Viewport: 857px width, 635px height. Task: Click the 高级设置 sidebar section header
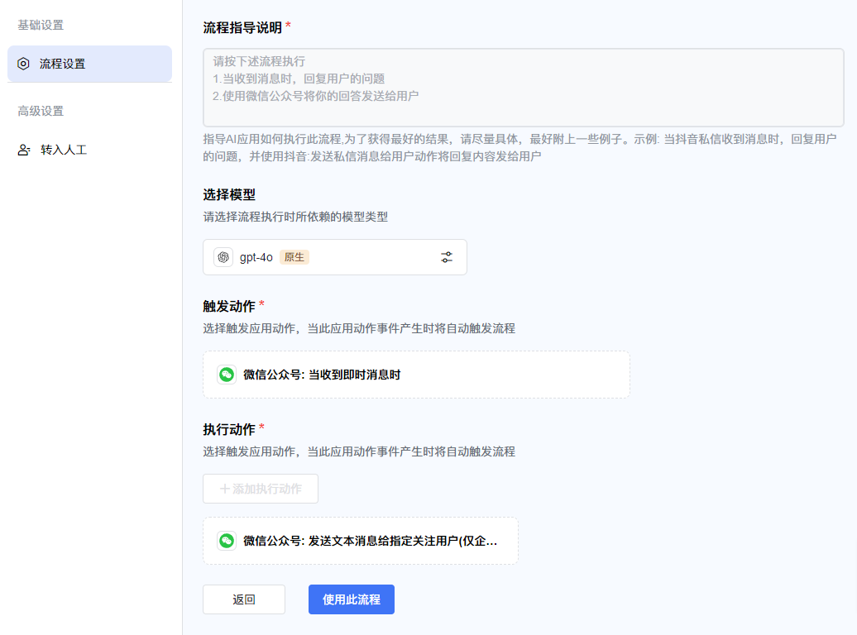coord(41,111)
